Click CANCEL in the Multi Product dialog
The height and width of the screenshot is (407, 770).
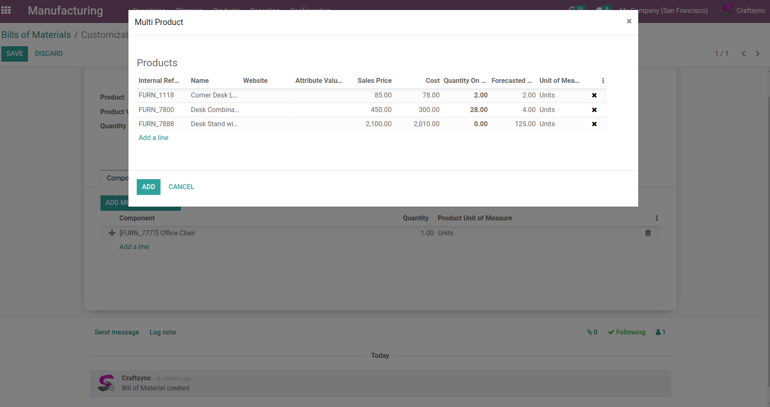click(x=181, y=187)
